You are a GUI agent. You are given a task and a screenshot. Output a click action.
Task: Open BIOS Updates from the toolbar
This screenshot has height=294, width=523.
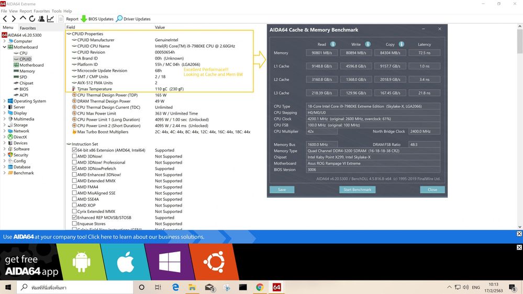pos(97,19)
